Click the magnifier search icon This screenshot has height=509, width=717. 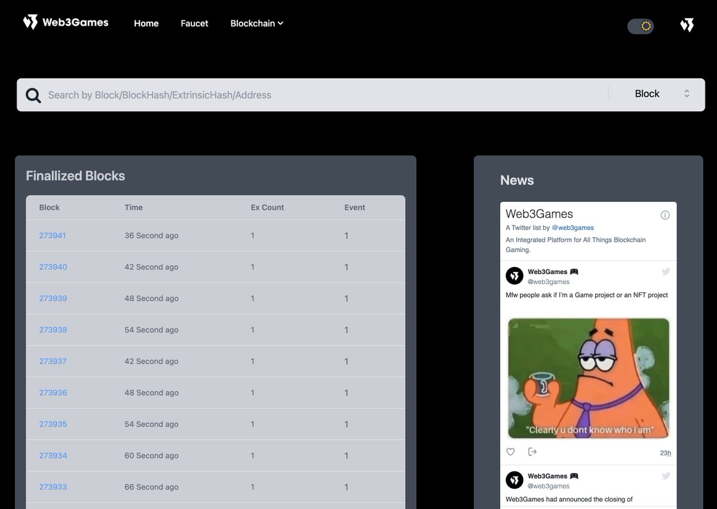click(33, 95)
